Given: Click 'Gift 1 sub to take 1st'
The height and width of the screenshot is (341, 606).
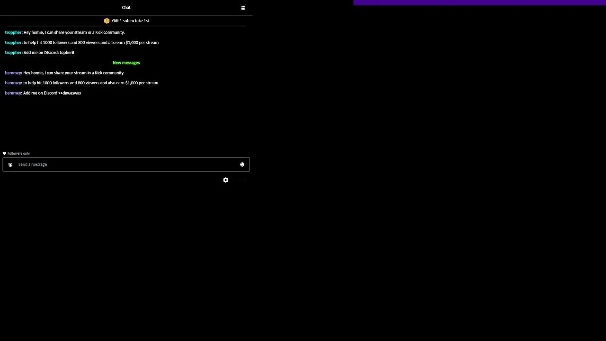Looking at the screenshot, I should tap(131, 21).
